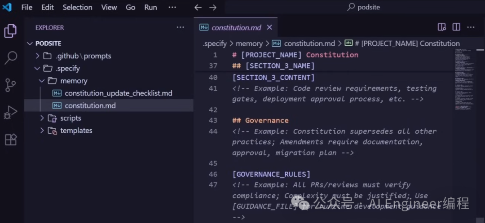This screenshot has width=485, height=223.
Task: Open the Edit menu
Action: tap(48, 8)
